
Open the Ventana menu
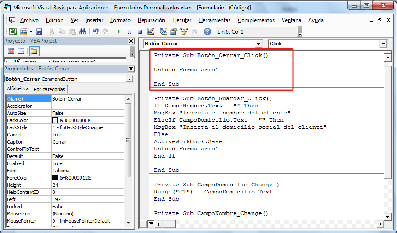[x=291, y=20]
